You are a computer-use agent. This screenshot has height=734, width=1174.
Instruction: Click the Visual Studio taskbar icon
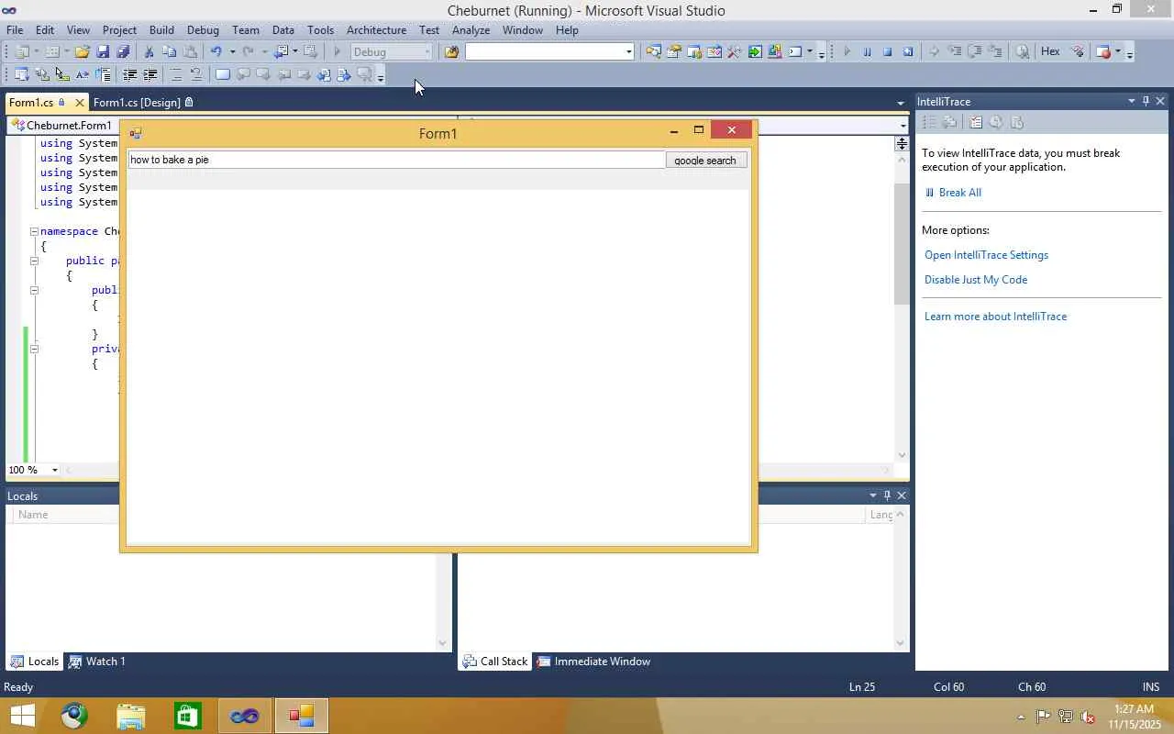pyautogui.click(x=245, y=716)
